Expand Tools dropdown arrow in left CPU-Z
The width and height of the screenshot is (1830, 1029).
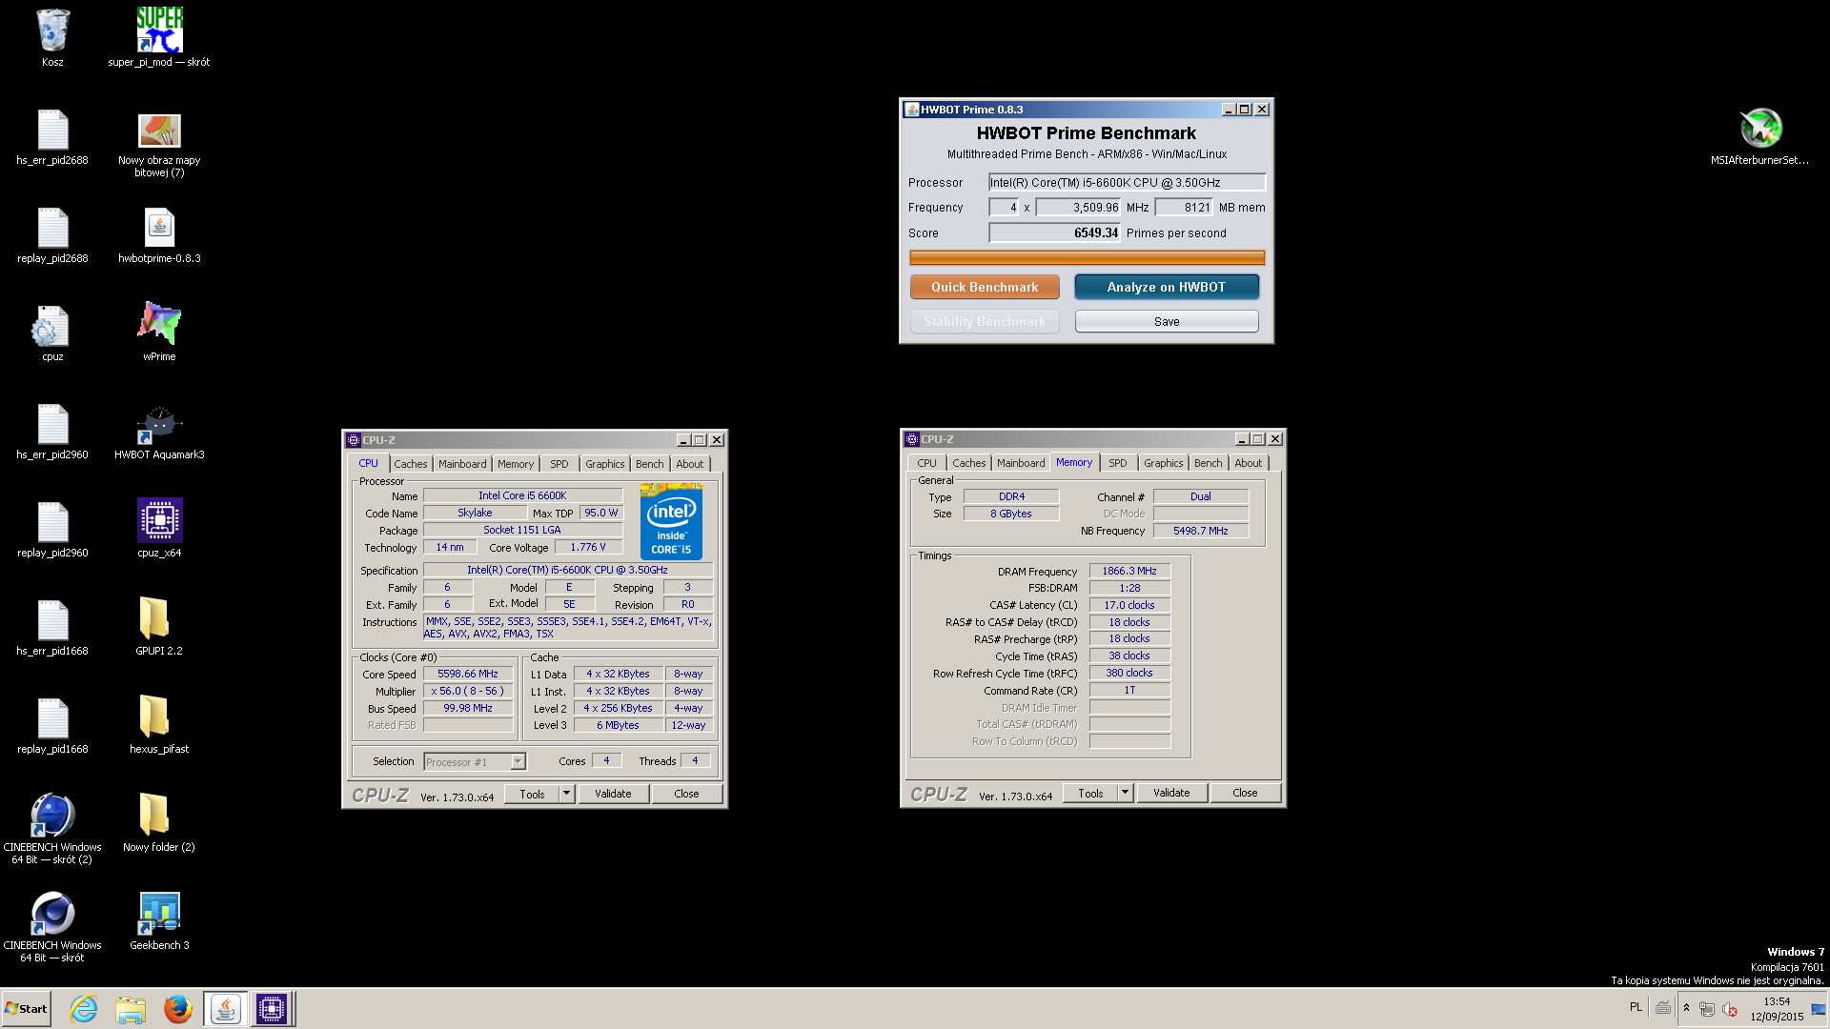pyautogui.click(x=566, y=794)
